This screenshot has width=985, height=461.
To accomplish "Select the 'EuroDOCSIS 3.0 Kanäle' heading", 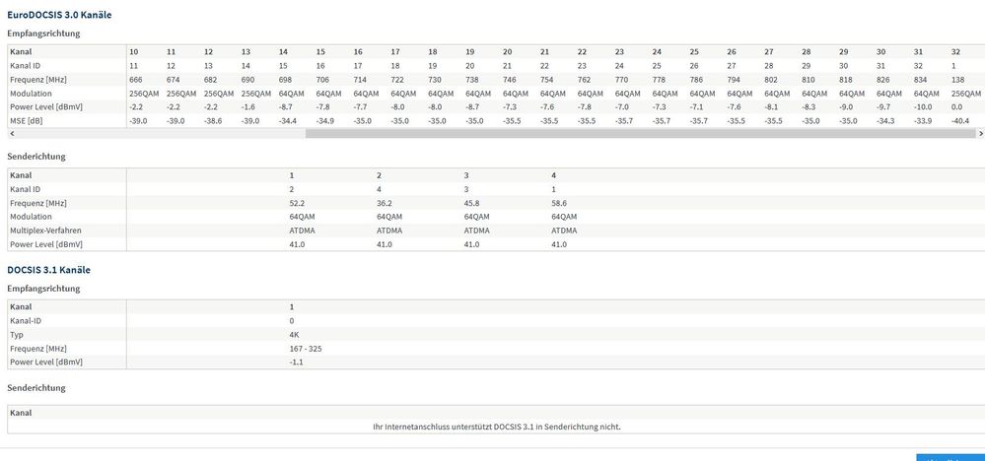I will pyautogui.click(x=59, y=15).
